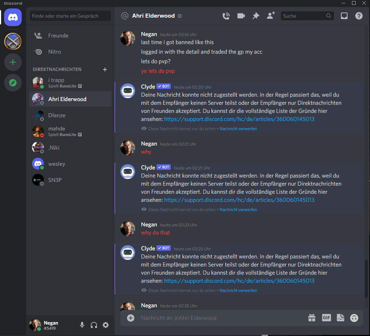Open Freunde tab
This screenshot has width=370, height=336.
point(70,36)
